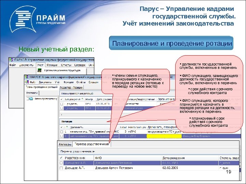Screen dimensions: 246x184
Task: Switch to Планы проведения ротаций tab
Action: [x=42, y=87]
